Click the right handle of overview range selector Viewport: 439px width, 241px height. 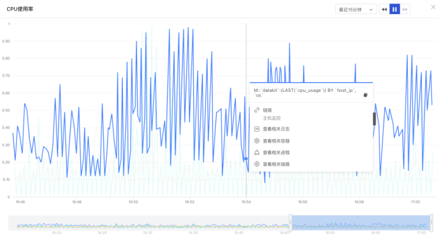pos(431,222)
